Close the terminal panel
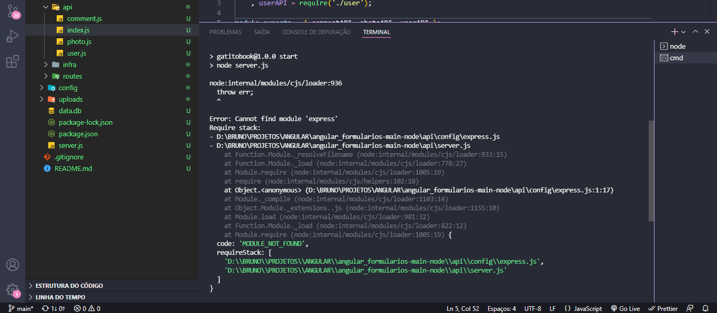 (x=707, y=32)
